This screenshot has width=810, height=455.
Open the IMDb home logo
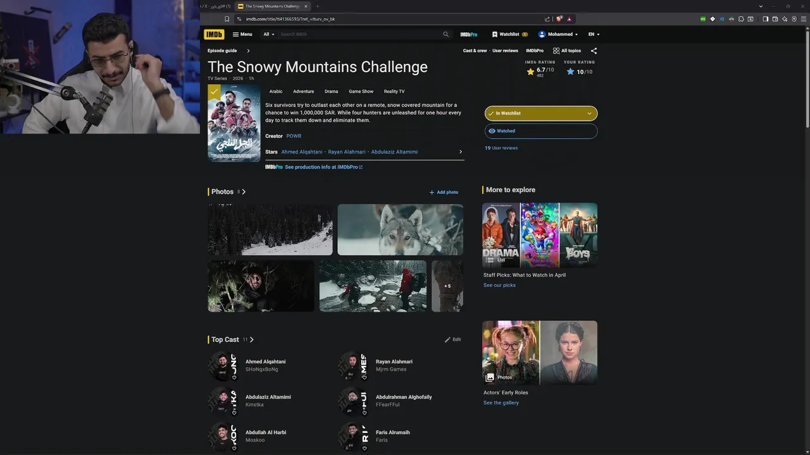tap(214, 34)
